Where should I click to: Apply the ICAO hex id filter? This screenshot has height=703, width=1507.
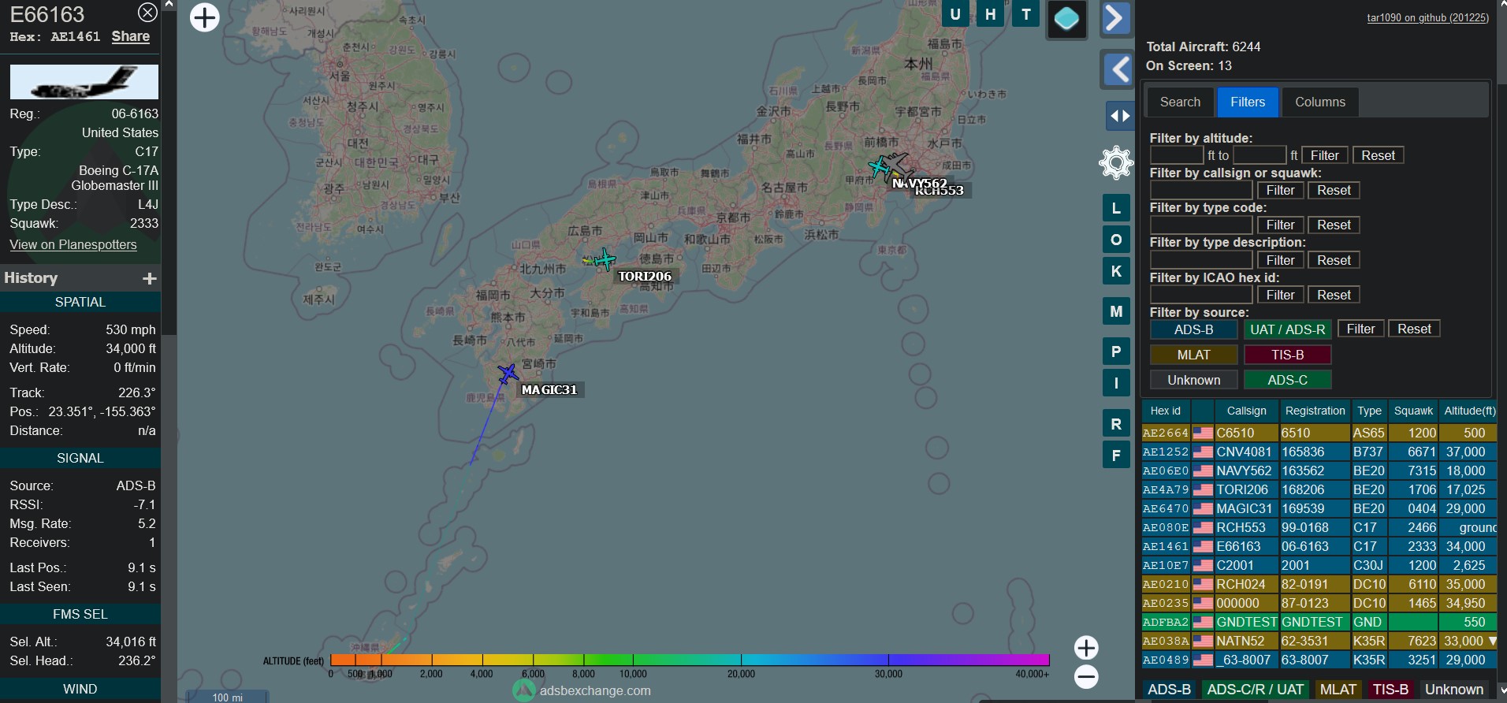[1280, 295]
